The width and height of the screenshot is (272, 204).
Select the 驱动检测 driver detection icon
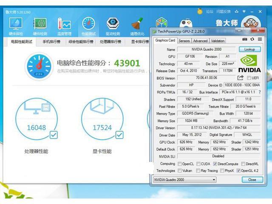coord(113,25)
